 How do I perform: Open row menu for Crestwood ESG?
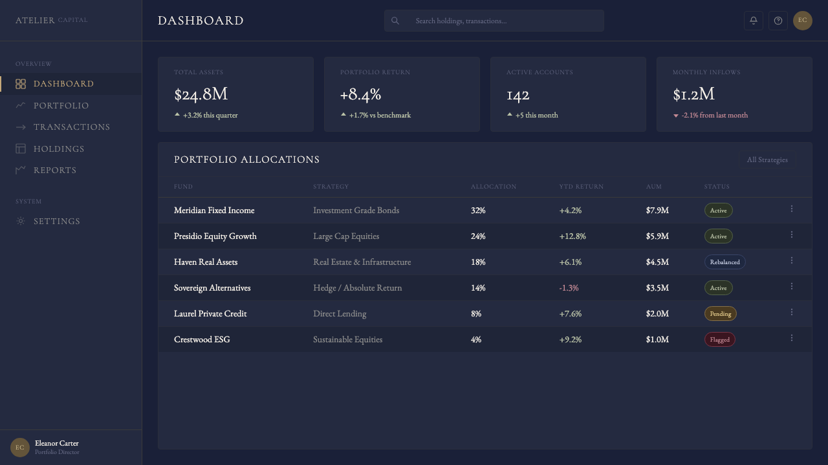(792, 338)
